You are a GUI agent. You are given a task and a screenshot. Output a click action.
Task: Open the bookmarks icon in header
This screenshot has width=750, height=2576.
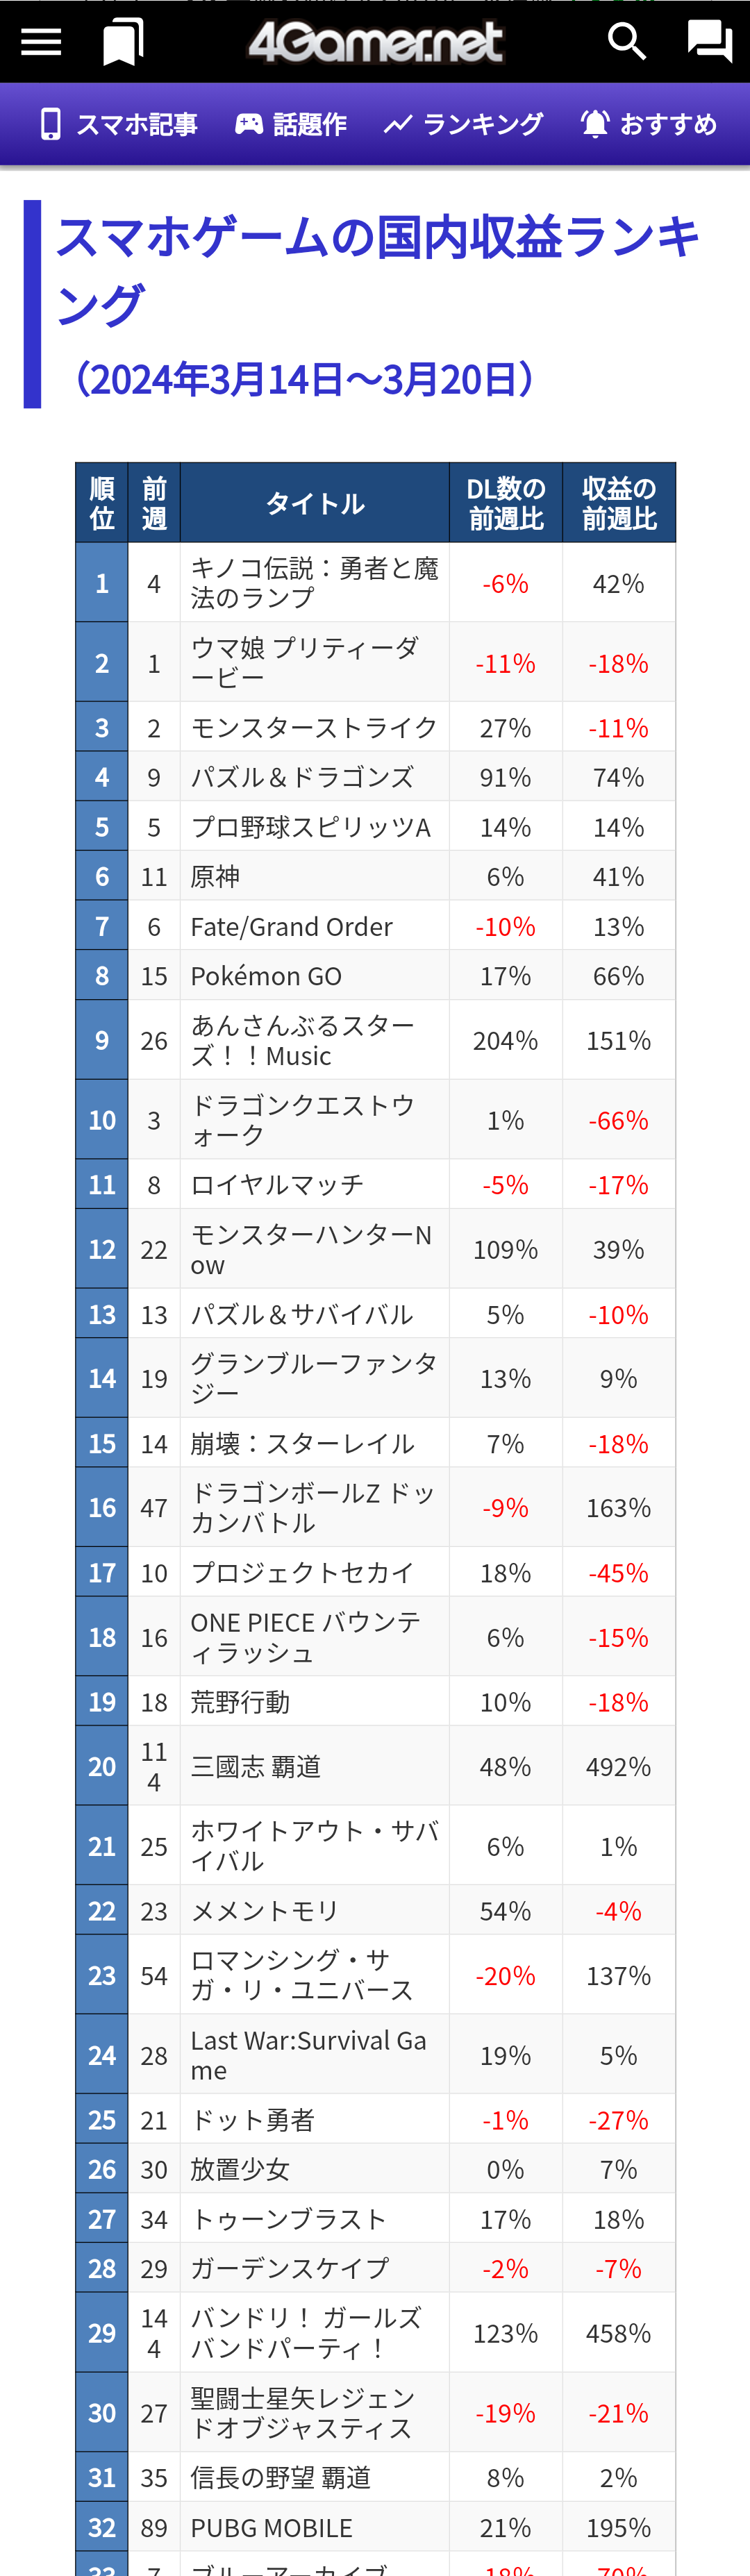click(124, 42)
